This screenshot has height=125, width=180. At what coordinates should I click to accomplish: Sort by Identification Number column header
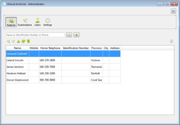click(x=76, y=48)
